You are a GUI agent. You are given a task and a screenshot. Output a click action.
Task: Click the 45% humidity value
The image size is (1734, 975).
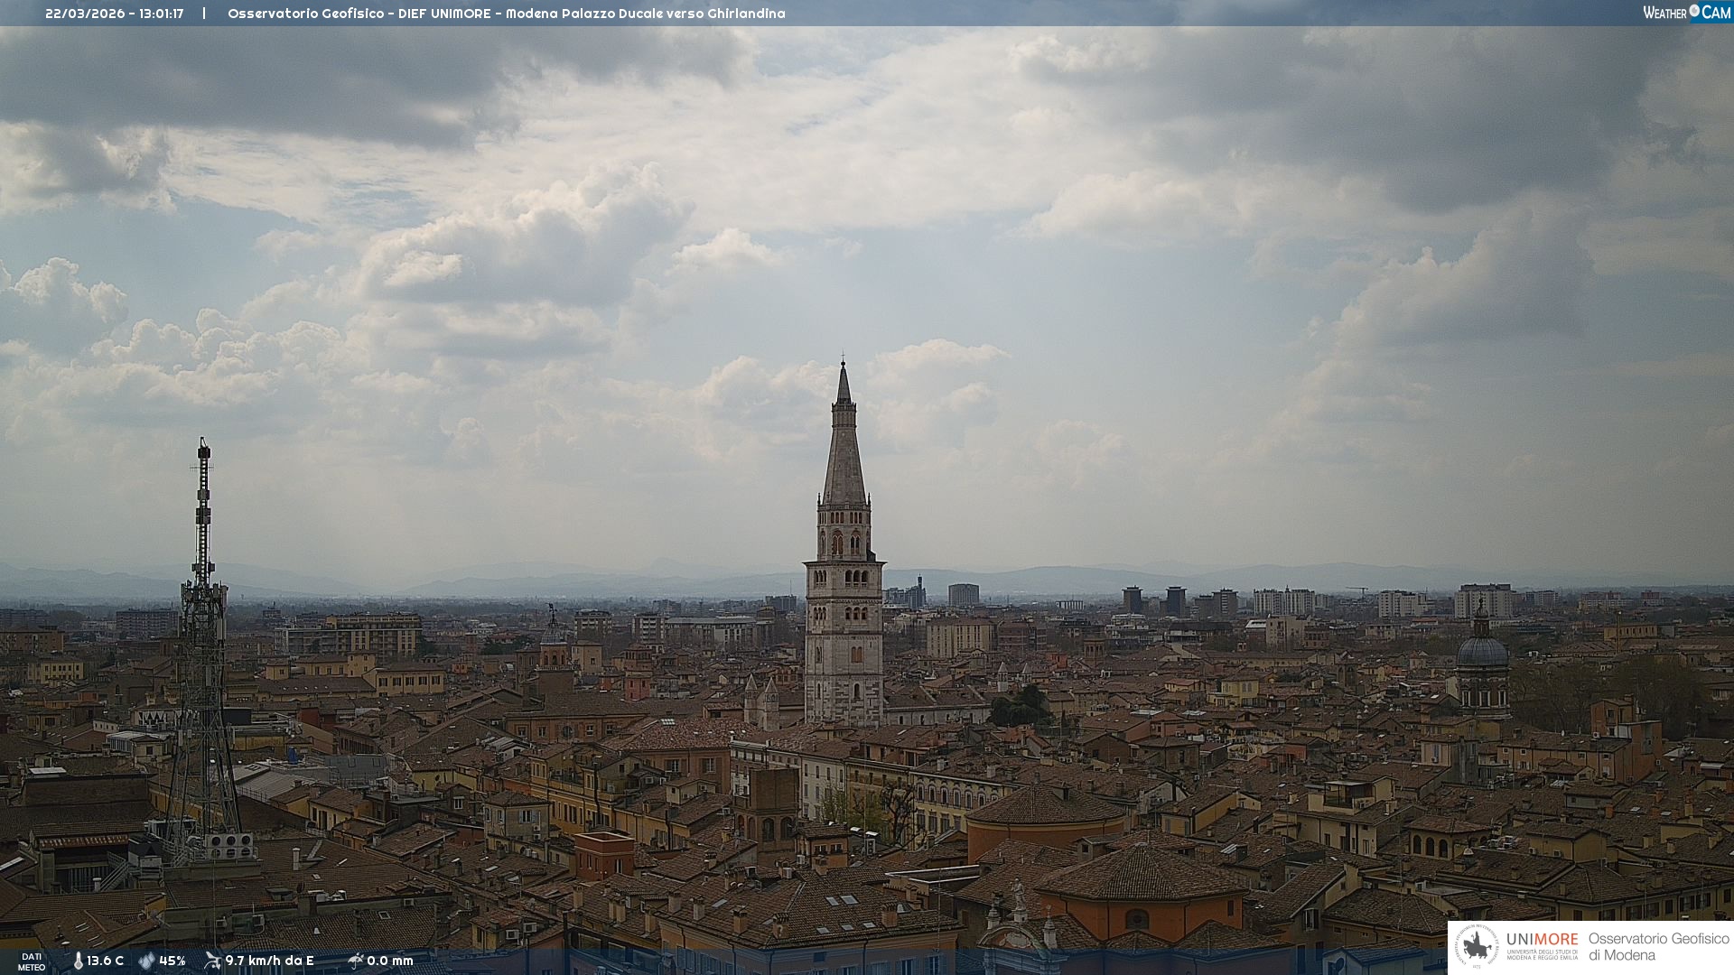coord(172,961)
